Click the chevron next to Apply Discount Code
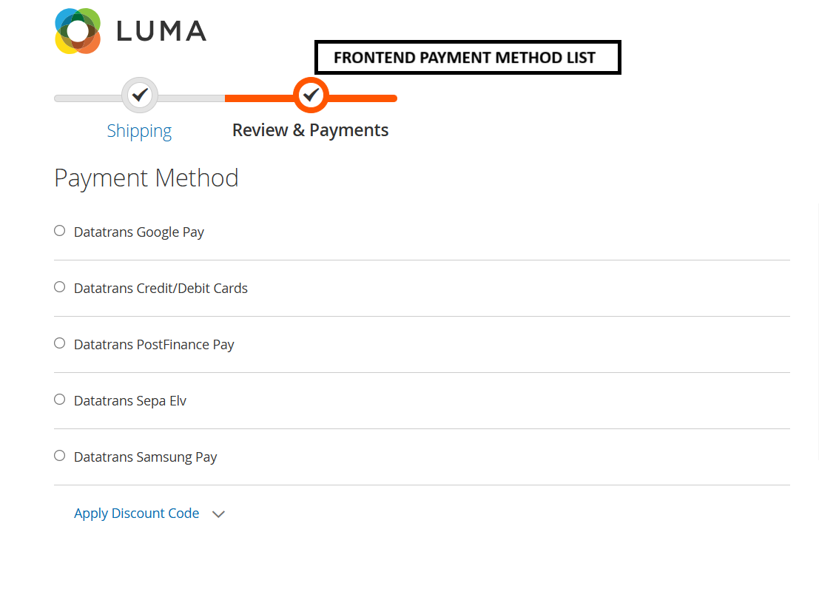 [218, 514]
